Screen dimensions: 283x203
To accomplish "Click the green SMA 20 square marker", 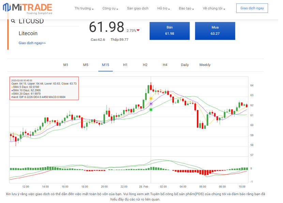I will [151, 109].
